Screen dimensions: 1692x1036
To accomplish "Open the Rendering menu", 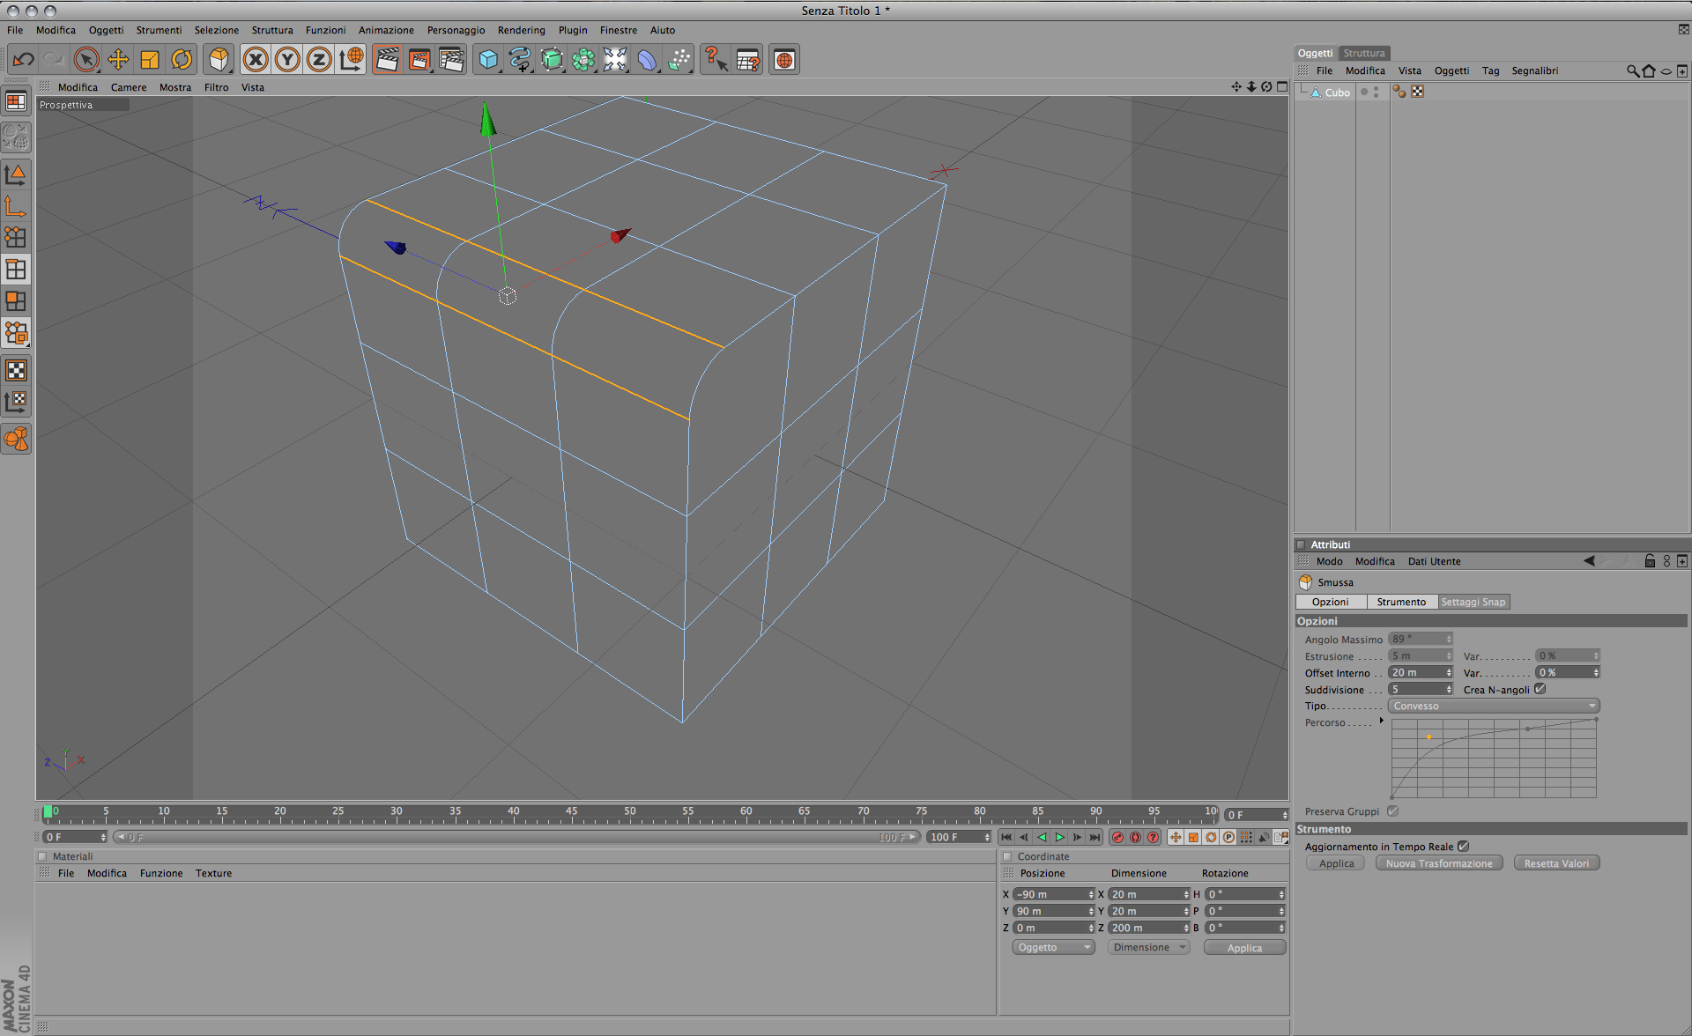I will coord(521,30).
